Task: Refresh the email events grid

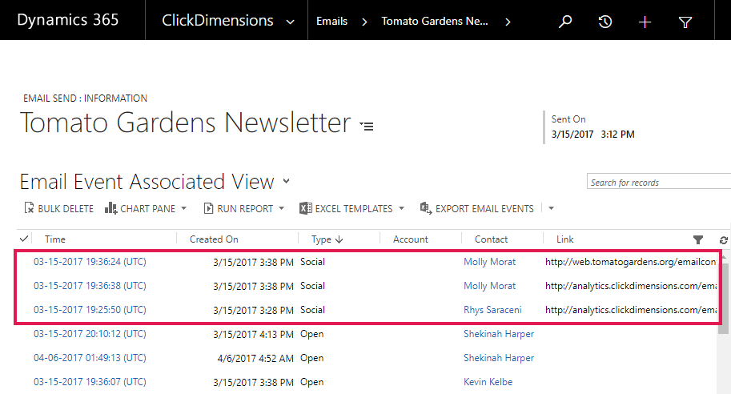Action: click(724, 240)
